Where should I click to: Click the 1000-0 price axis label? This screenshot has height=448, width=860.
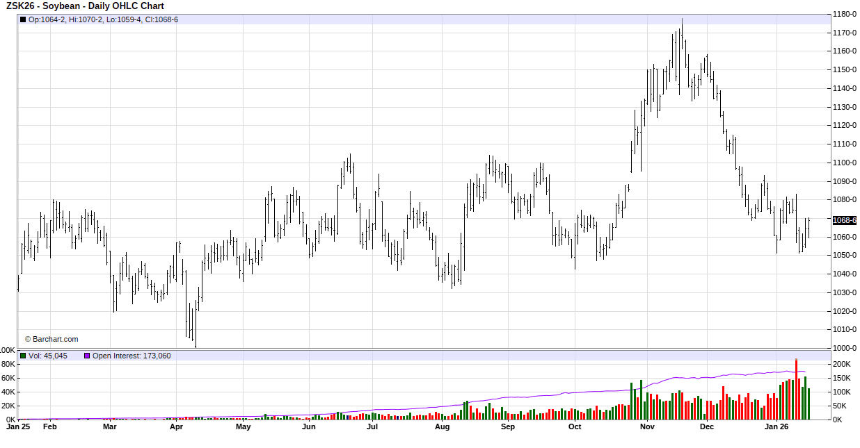pos(844,348)
